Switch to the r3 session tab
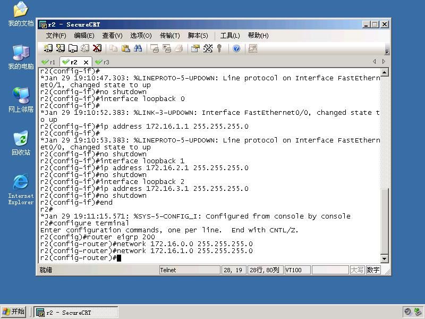This screenshot has height=319, width=425. [103, 62]
